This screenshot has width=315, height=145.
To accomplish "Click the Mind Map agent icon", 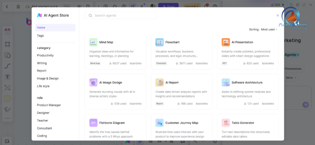I will tap(93, 42).
